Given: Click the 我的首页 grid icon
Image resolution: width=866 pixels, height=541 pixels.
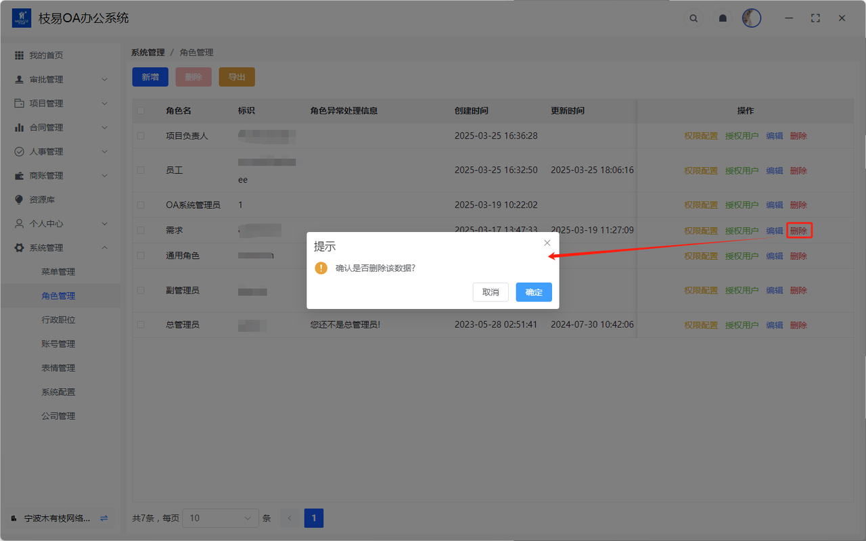Looking at the screenshot, I should coord(19,55).
